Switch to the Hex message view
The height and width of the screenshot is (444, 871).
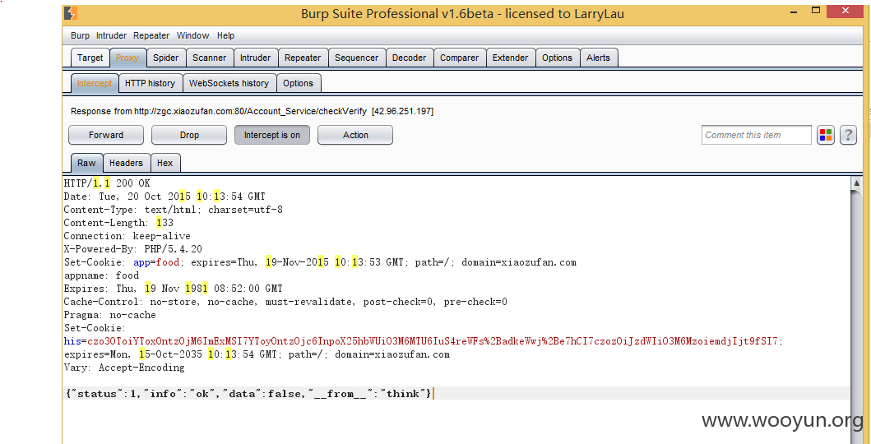(x=165, y=163)
